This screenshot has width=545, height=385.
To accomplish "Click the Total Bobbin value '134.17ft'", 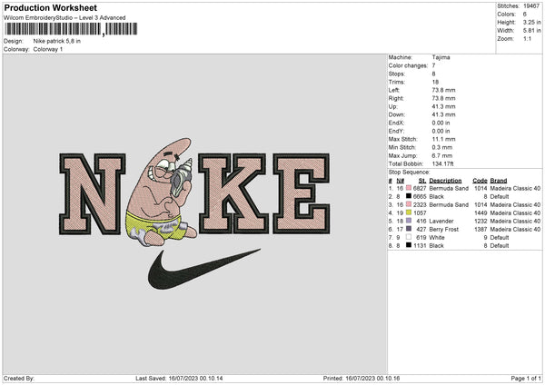I will 443,163.
